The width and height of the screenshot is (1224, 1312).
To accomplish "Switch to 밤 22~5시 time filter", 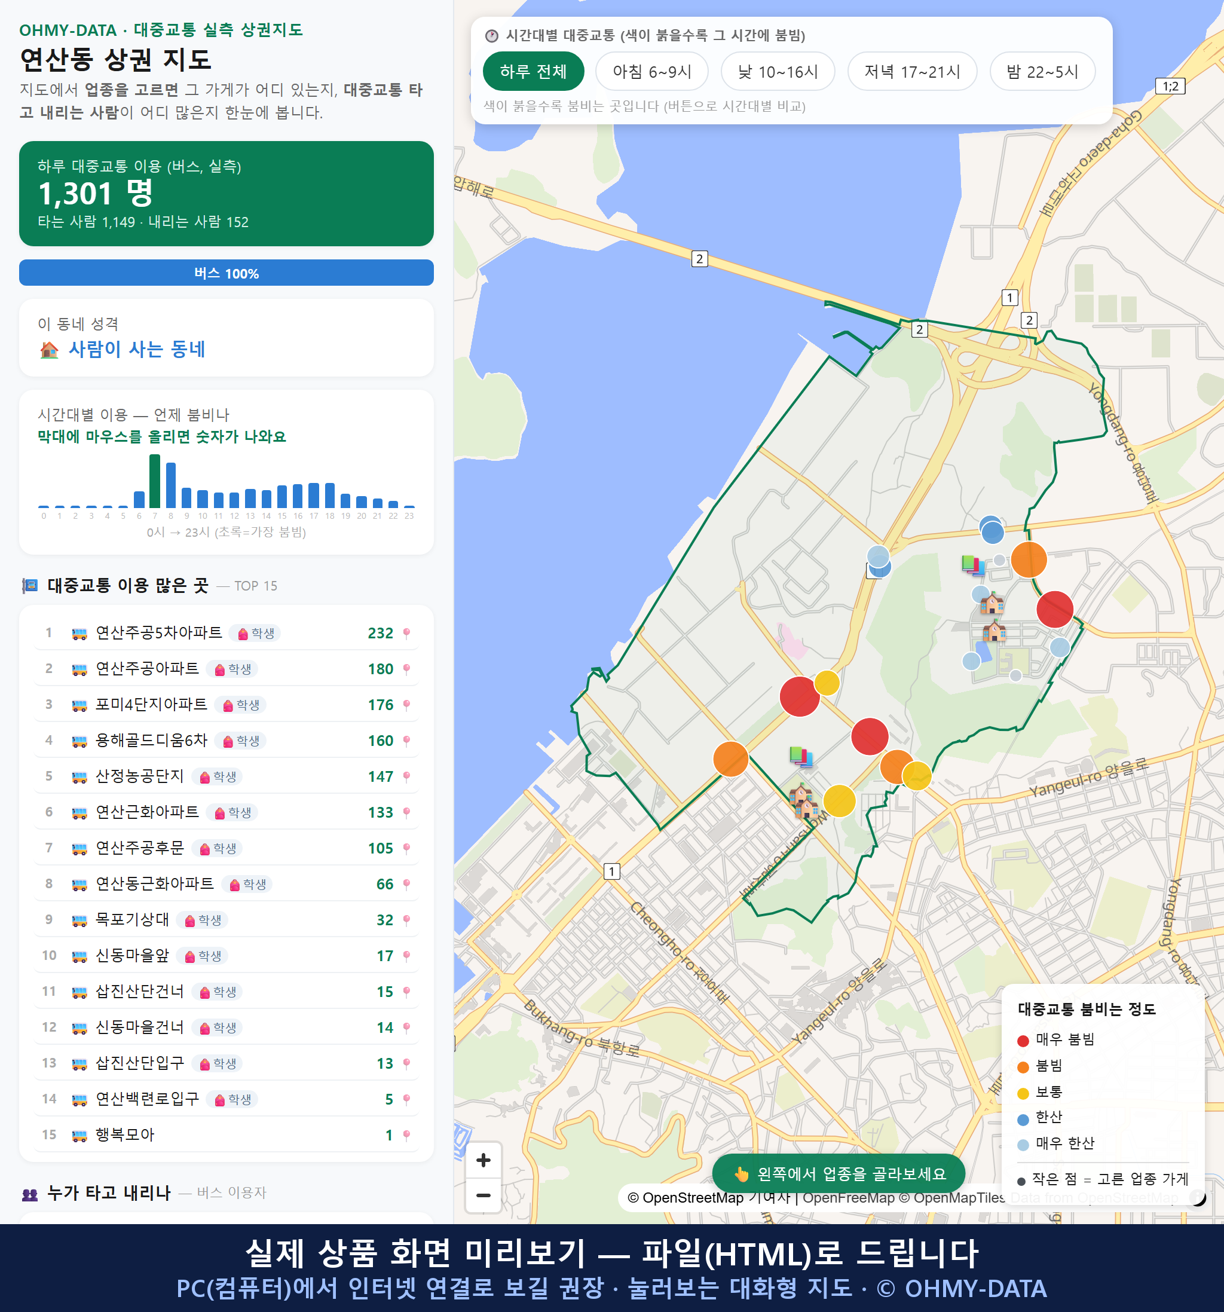I will 1042,71.
